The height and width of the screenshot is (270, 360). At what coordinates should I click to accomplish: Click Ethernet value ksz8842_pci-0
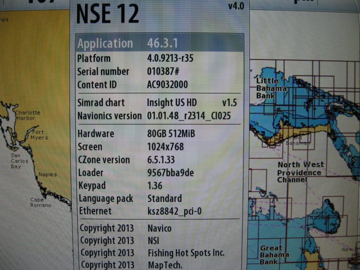pyautogui.click(x=175, y=211)
